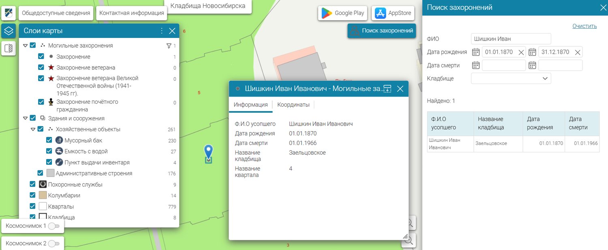Collapse the Здания и сооружения group
The height and width of the screenshot is (250, 608).
25,118
